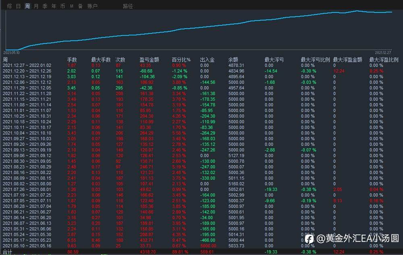This screenshot has height=255, width=403.
Task: Click the 2021.05.10 chart start date
Action: pos(11,53)
